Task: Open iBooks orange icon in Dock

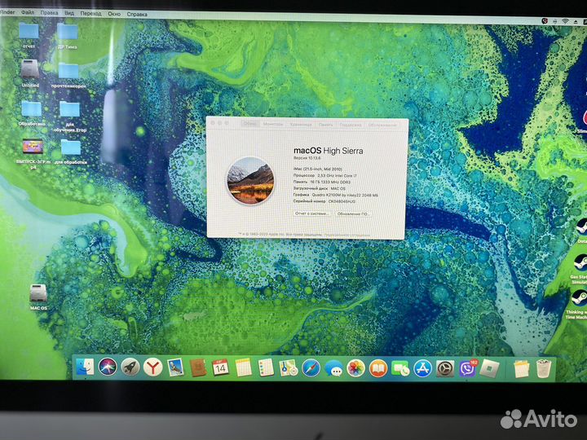Action: point(378,368)
